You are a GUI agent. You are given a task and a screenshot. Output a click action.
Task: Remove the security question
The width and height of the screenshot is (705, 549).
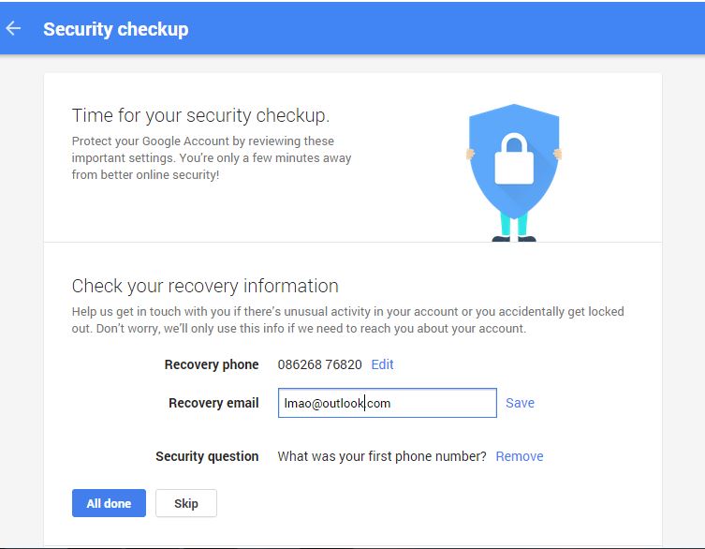[x=520, y=456]
